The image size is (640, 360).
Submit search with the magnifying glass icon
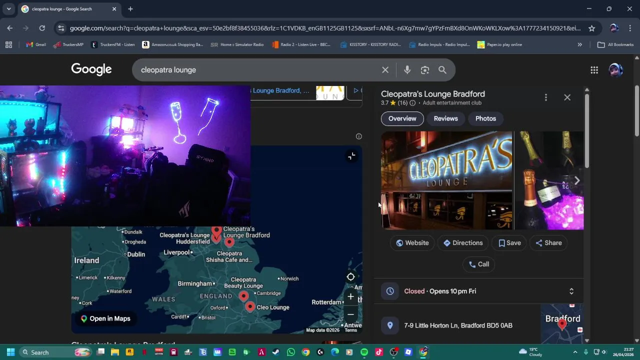point(442,70)
